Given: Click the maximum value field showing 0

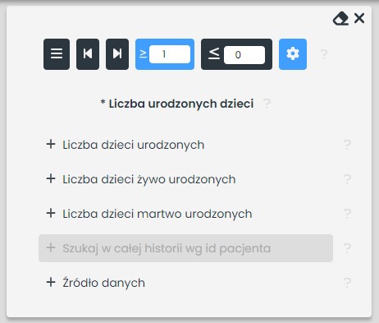Looking at the screenshot, I should click(244, 55).
